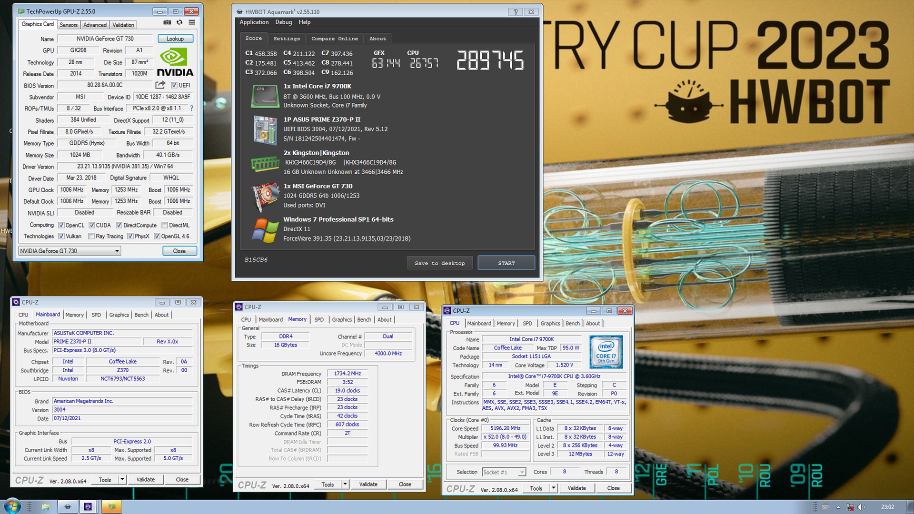
Task: Toggle the DirectCompute checkbox
Action: click(119, 225)
